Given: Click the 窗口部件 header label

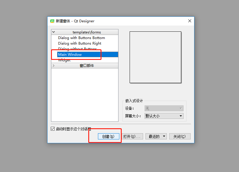Looking at the screenshot, I should [x=87, y=66].
